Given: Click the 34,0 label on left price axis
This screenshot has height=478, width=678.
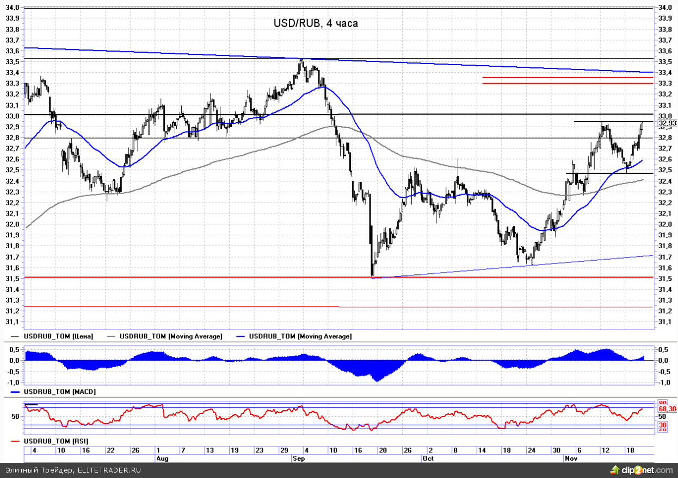Looking at the screenshot, I should (12, 8).
